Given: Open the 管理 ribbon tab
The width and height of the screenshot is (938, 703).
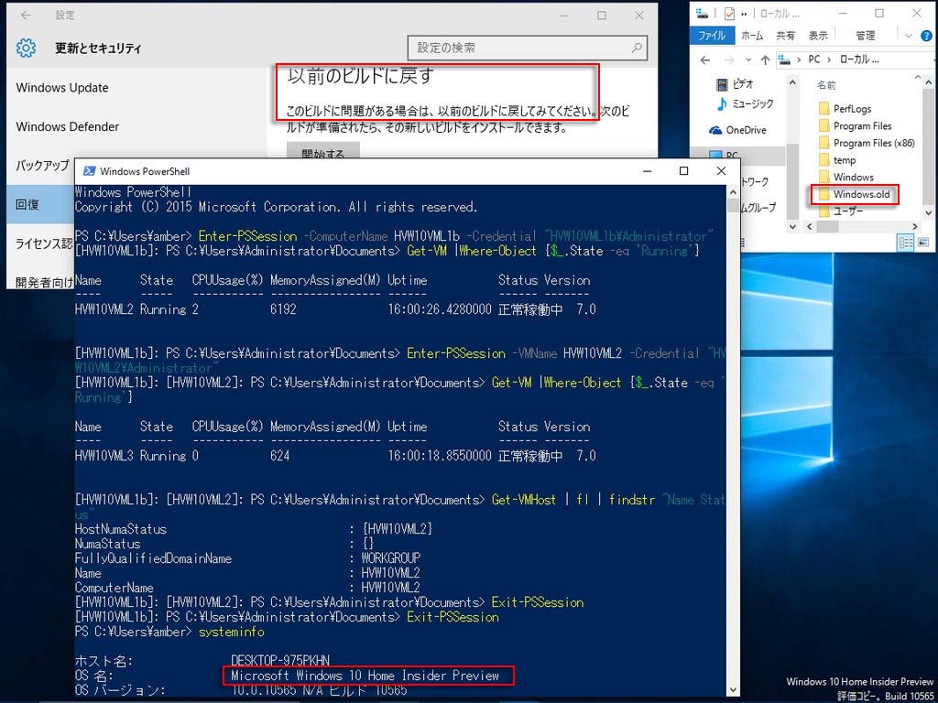Looking at the screenshot, I should 865,36.
